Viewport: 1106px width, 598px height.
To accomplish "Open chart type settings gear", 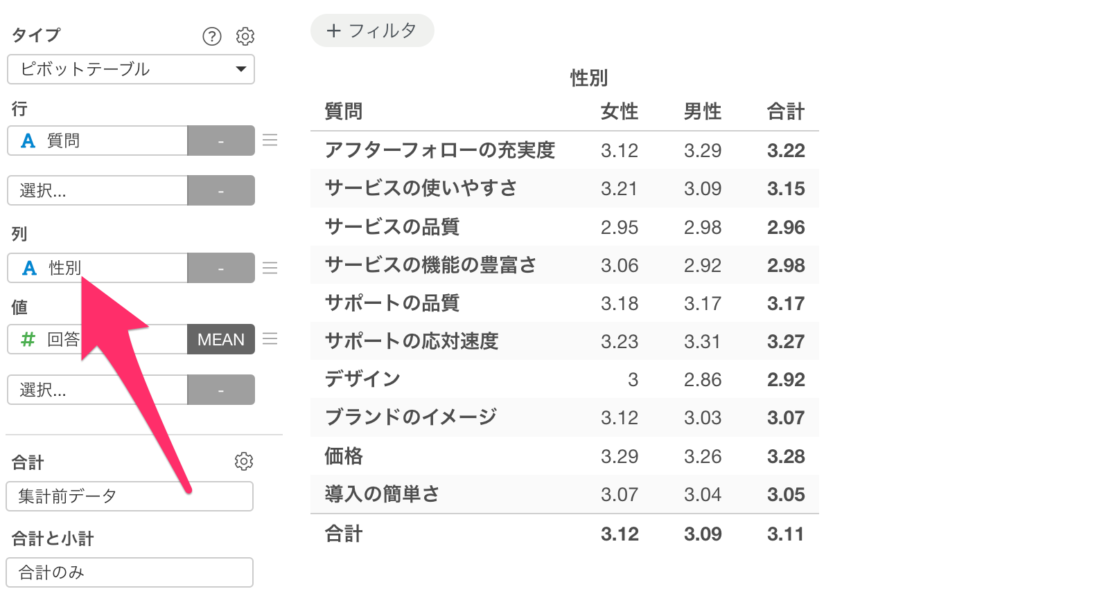I will (x=245, y=36).
